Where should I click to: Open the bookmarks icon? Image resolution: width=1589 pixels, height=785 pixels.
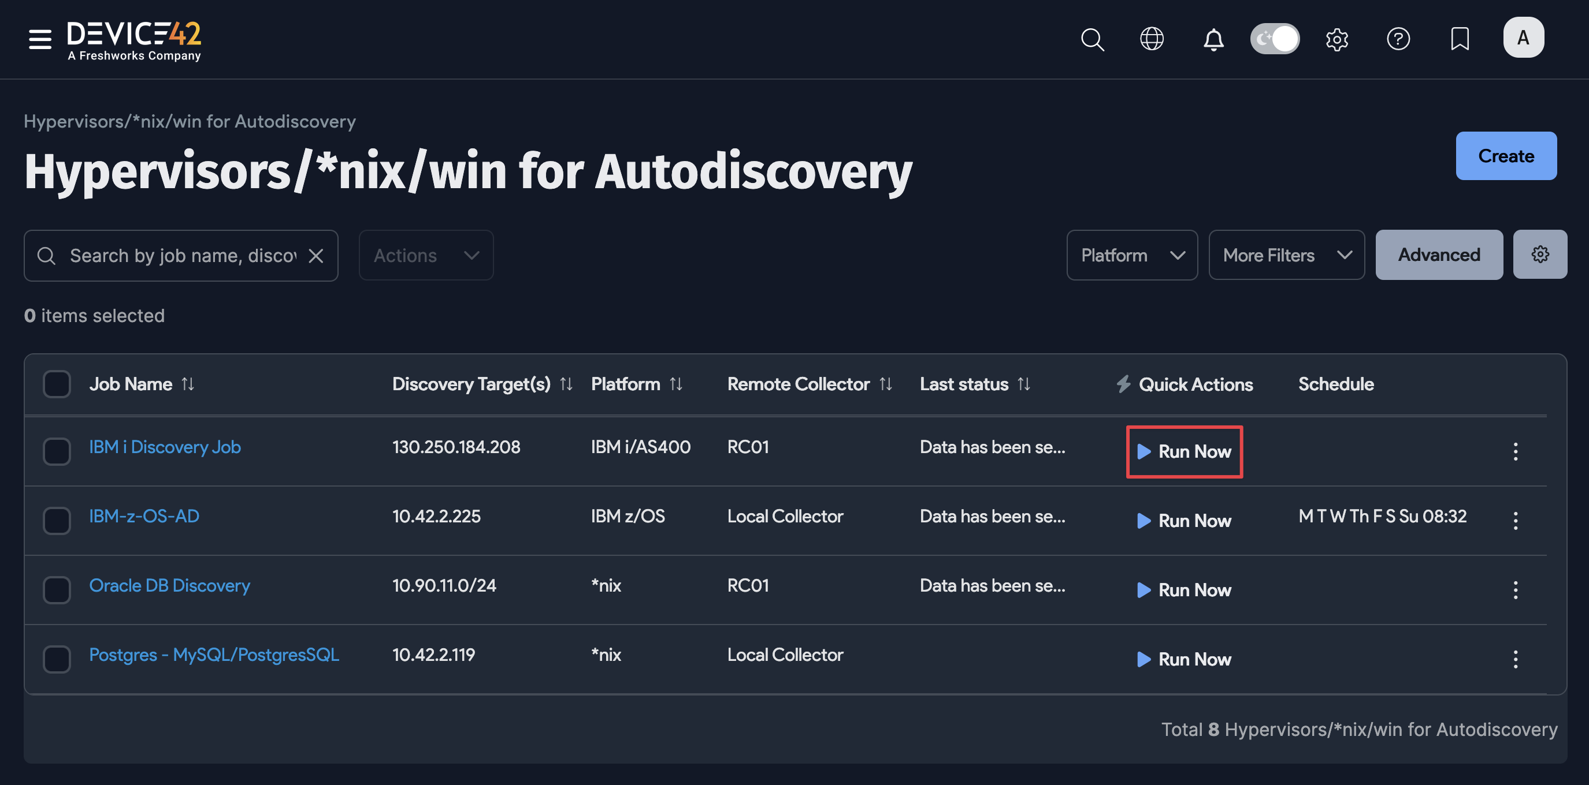coord(1460,39)
